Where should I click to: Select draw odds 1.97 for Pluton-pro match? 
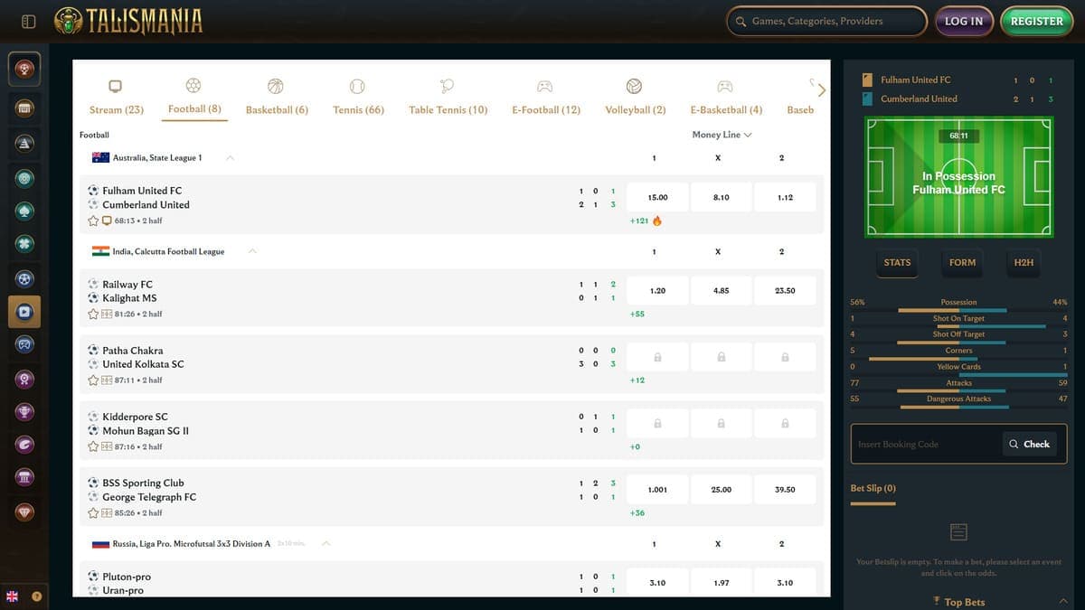point(721,583)
